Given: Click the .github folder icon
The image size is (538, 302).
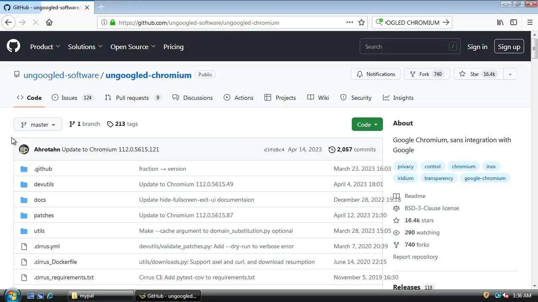Looking at the screenshot, I should (24, 169).
